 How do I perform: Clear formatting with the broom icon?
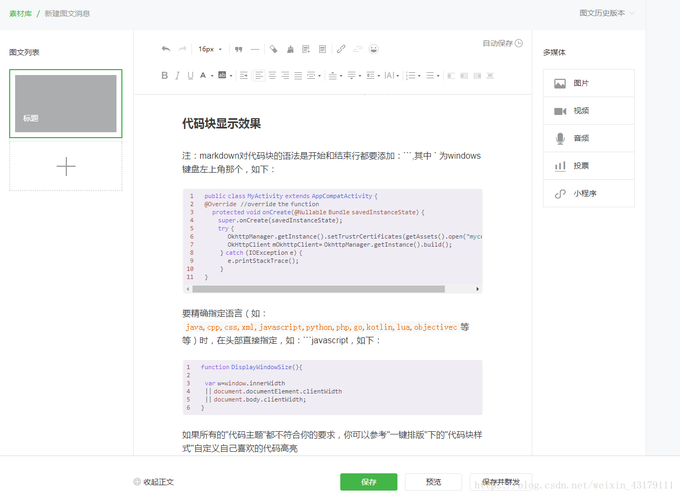(x=290, y=49)
